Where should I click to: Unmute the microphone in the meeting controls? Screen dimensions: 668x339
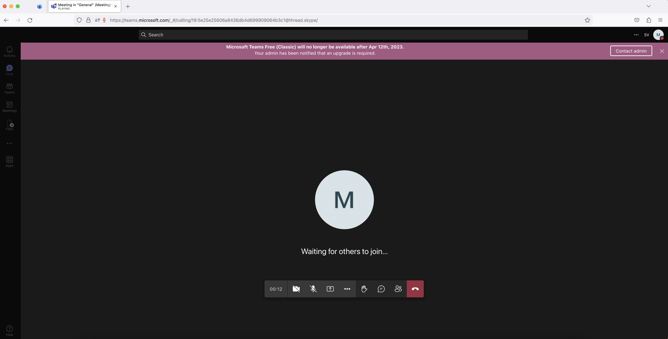tap(313, 289)
